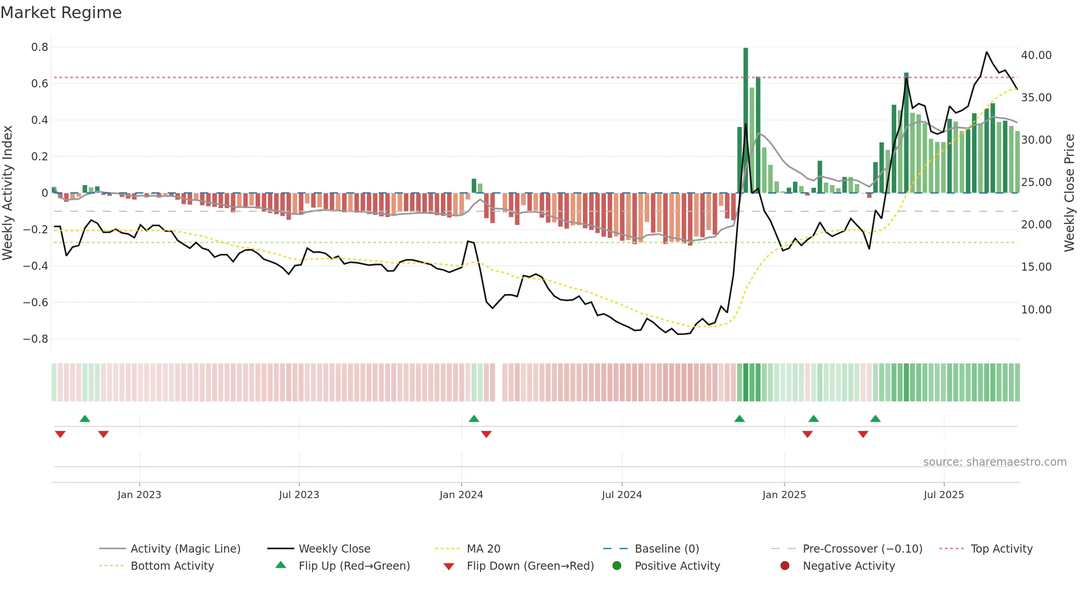Click the Market Regime chart title

tap(61, 13)
